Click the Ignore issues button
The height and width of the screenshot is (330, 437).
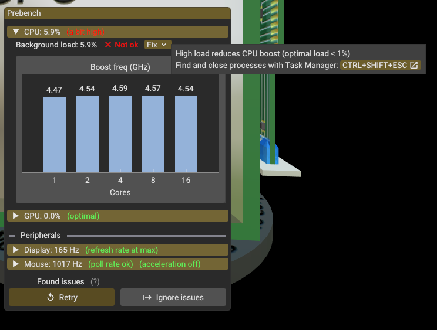173,297
